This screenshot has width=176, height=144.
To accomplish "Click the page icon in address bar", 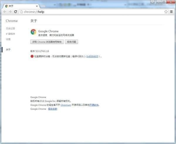I will point(22,12).
